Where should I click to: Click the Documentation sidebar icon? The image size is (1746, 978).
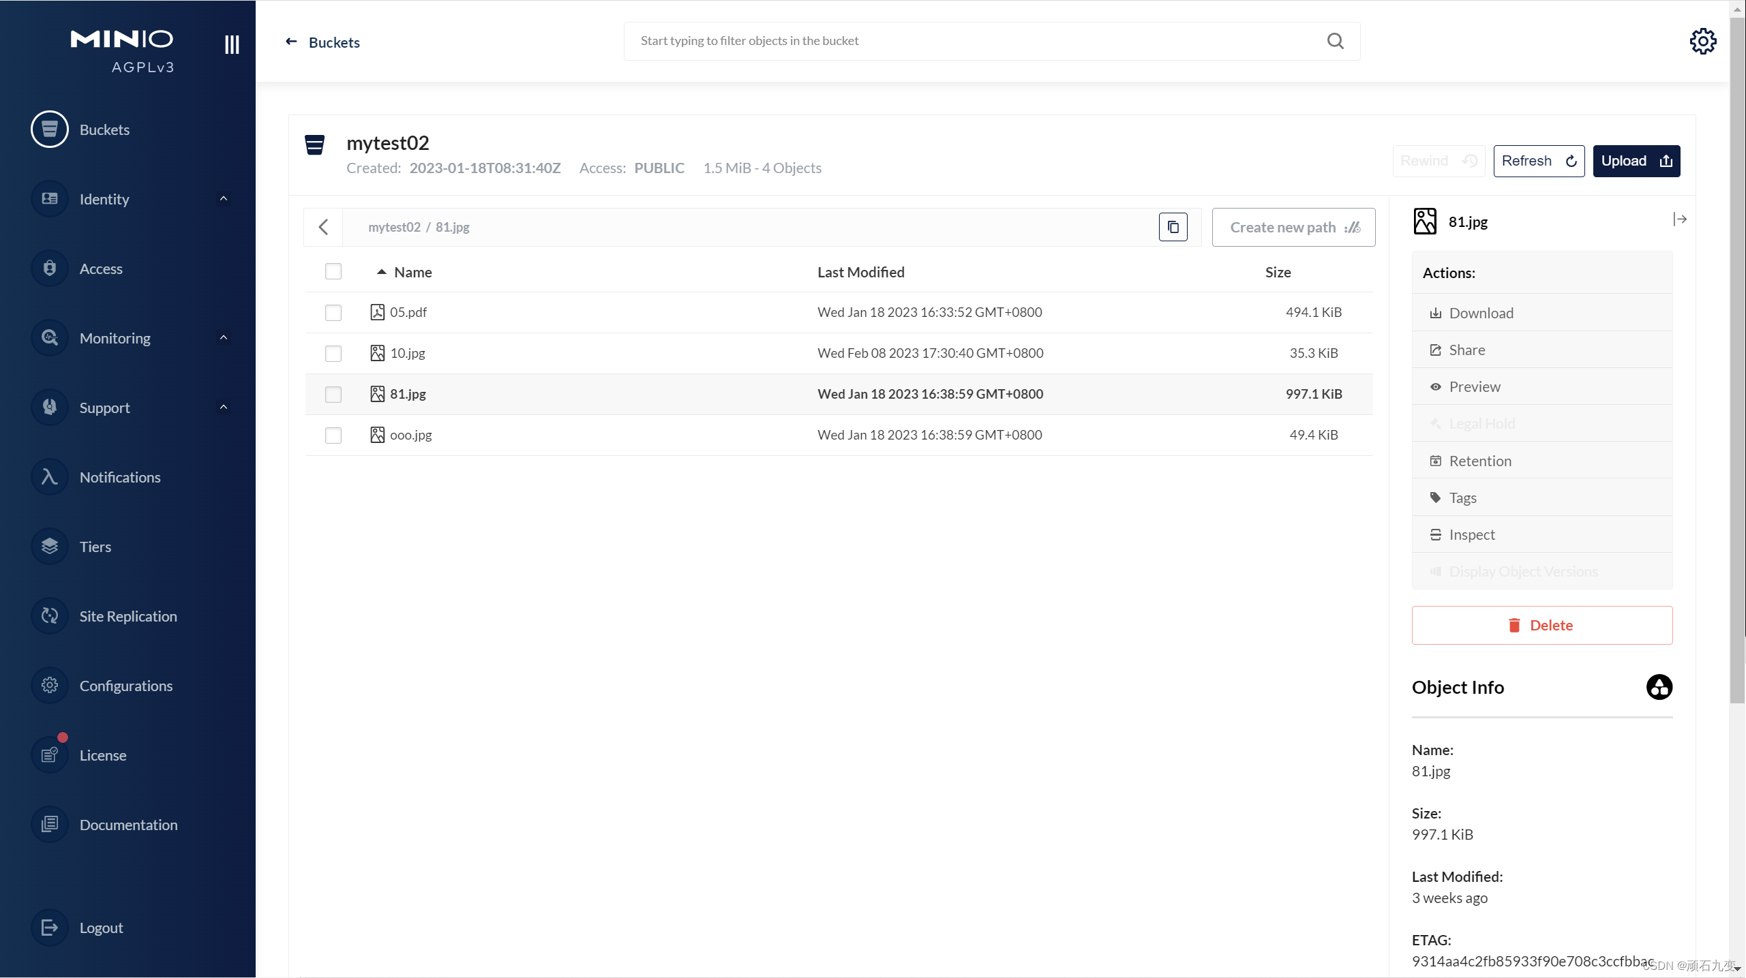(50, 825)
